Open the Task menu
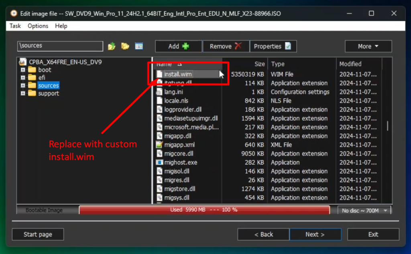Viewport: 411px width, 254px height. point(15,26)
